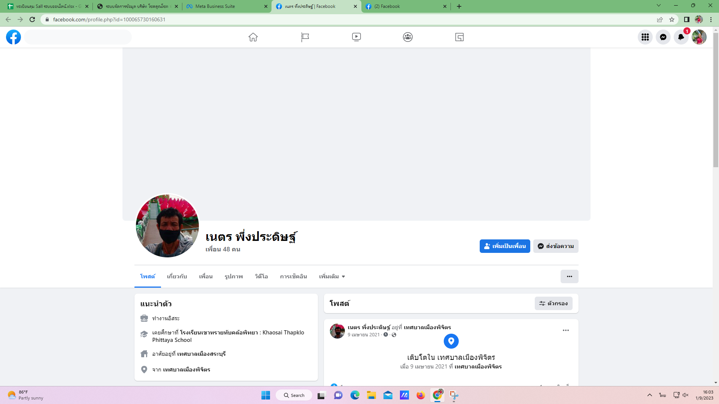
Task: Open the Messenger icon in header
Action: (x=663, y=37)
